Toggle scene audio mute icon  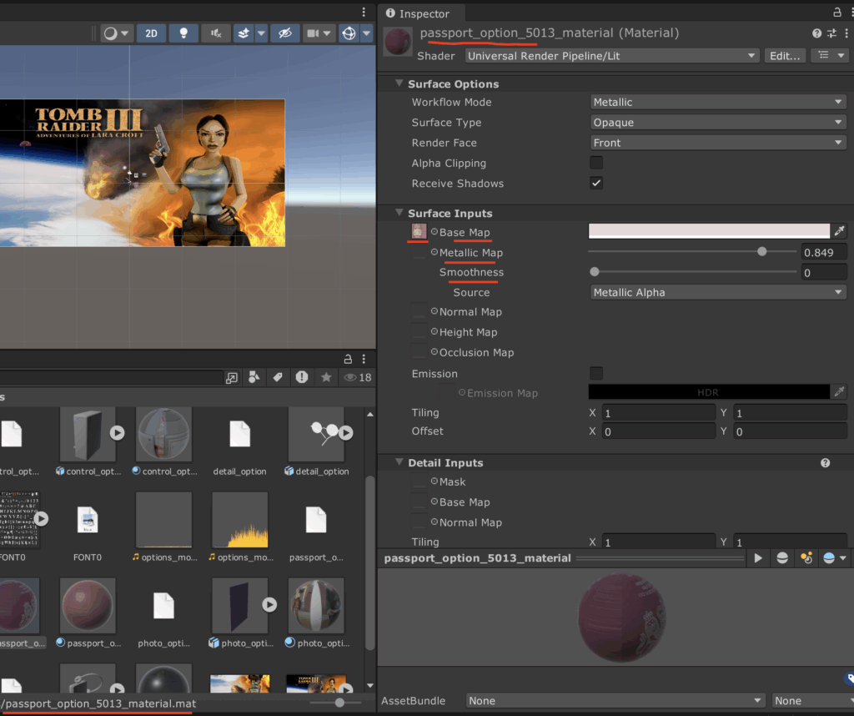point(216,33)
